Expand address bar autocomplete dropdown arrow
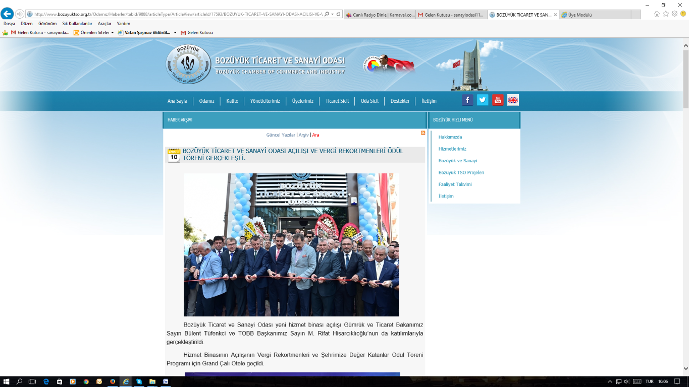 tap(333, 14)
